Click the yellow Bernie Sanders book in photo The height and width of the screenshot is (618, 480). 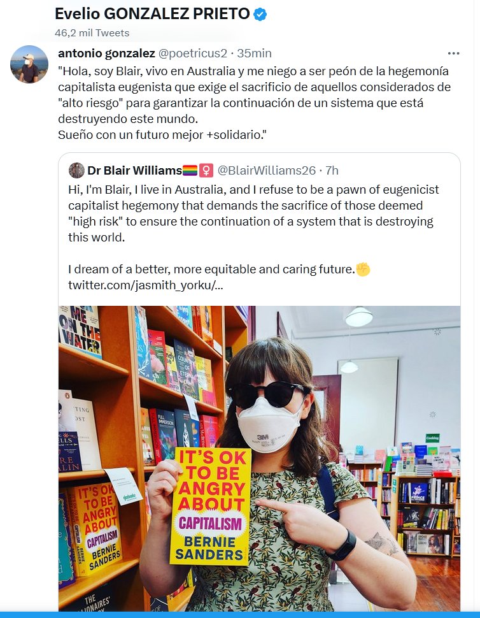210,507
